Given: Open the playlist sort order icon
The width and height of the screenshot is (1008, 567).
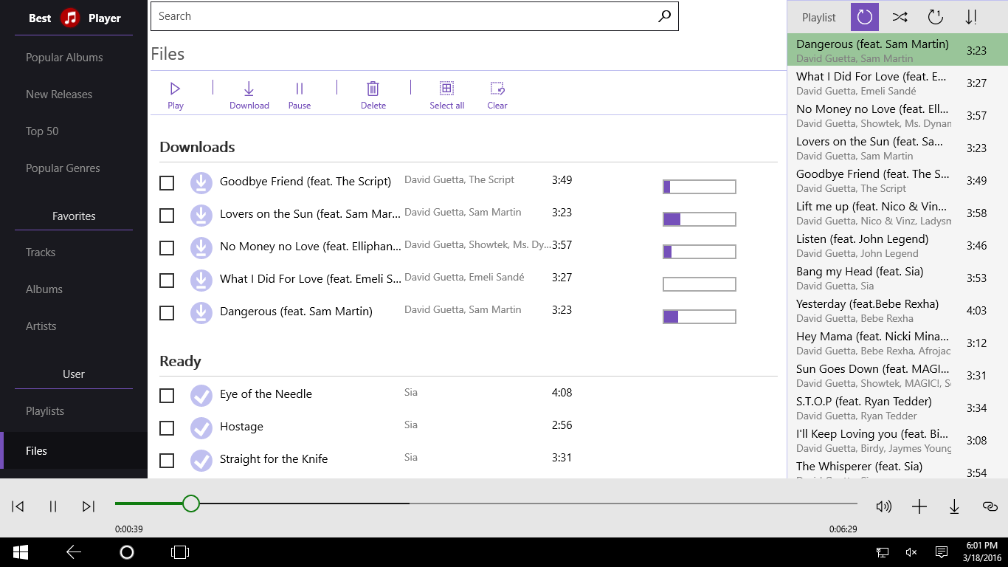Looking at the screenshot, I should [x=971, y=16].
